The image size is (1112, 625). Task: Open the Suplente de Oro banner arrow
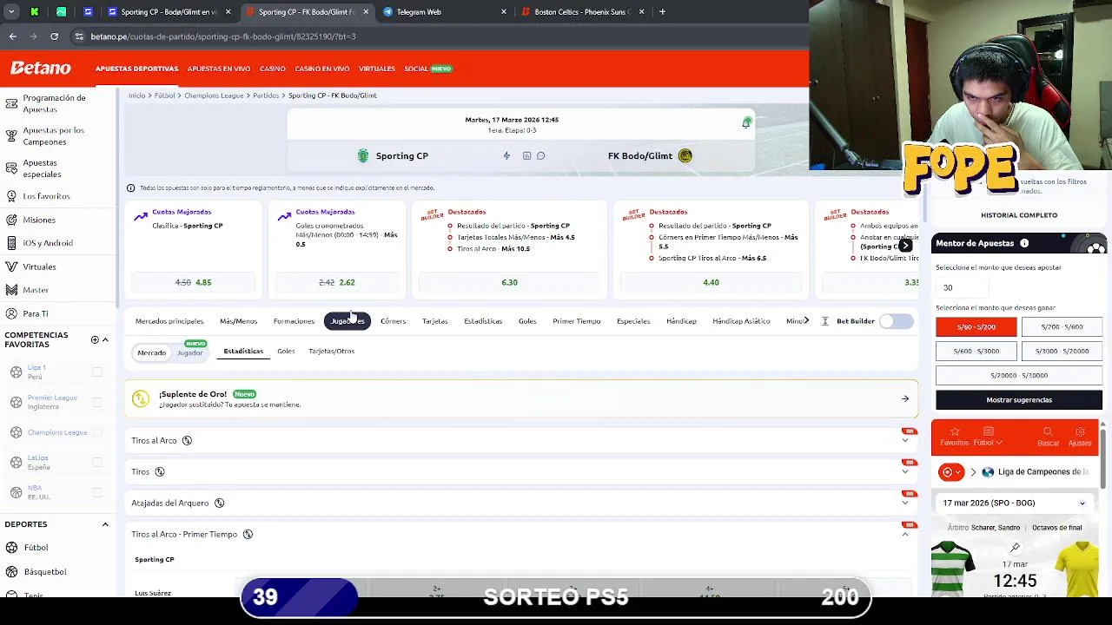[904, 398]
